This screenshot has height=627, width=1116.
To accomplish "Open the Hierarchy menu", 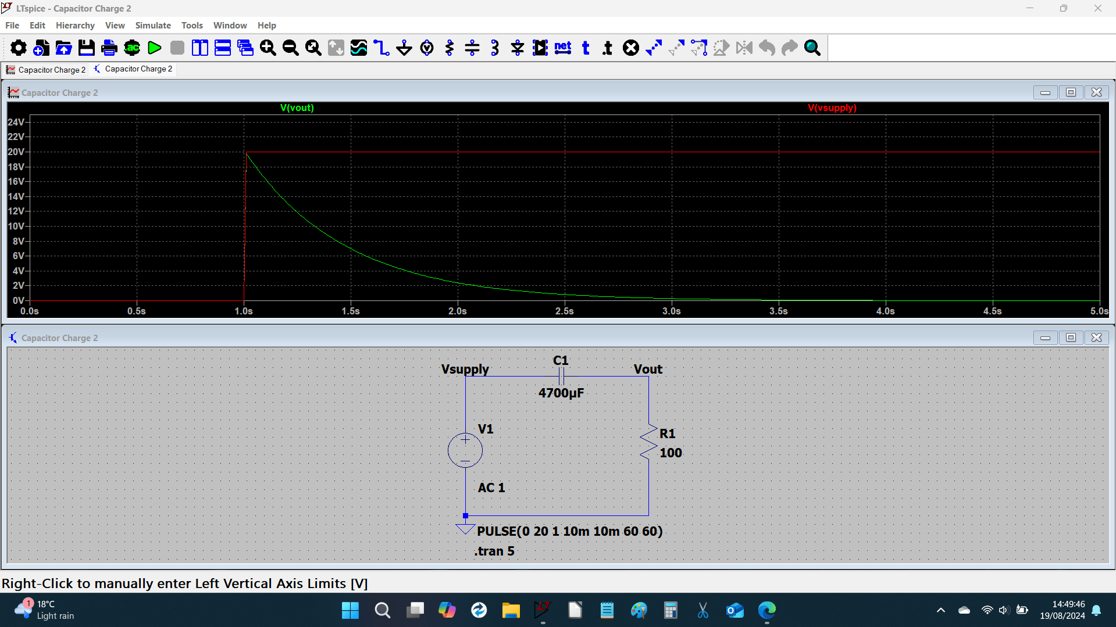I will tap(75, 26).
